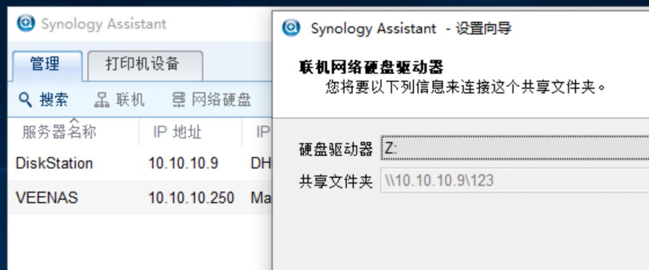The image size is (649, 270).
Task: Open the 硬盘驱动器 Z: drive dropdown
Action: point(513,149)
